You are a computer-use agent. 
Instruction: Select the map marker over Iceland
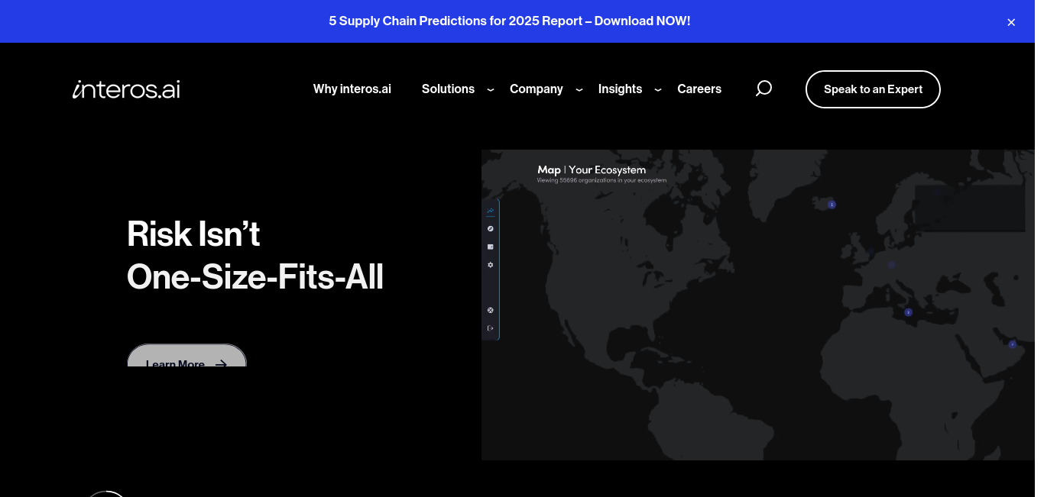coord(832,205)
